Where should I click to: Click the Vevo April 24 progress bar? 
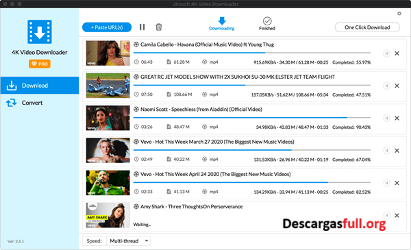click(252, 182)
